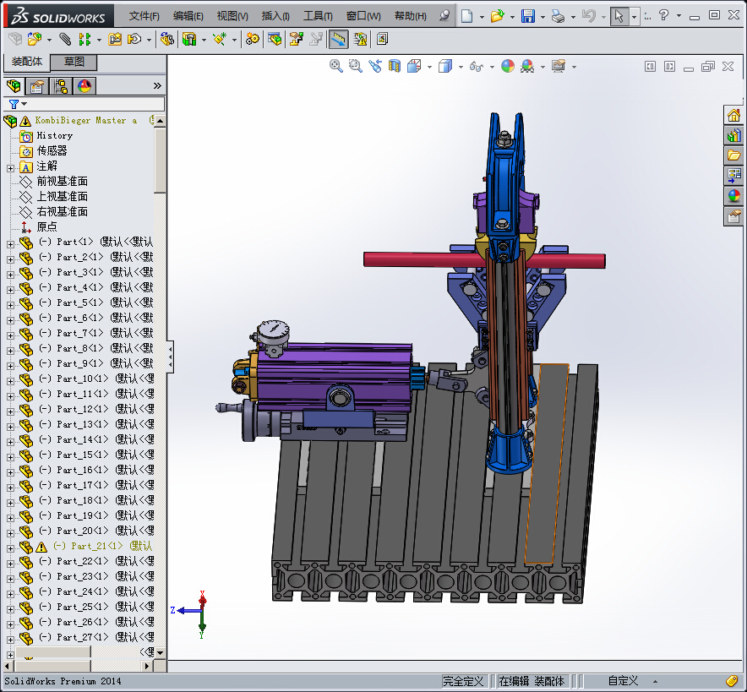Open Design Library in the task pane

pos(733,135)
